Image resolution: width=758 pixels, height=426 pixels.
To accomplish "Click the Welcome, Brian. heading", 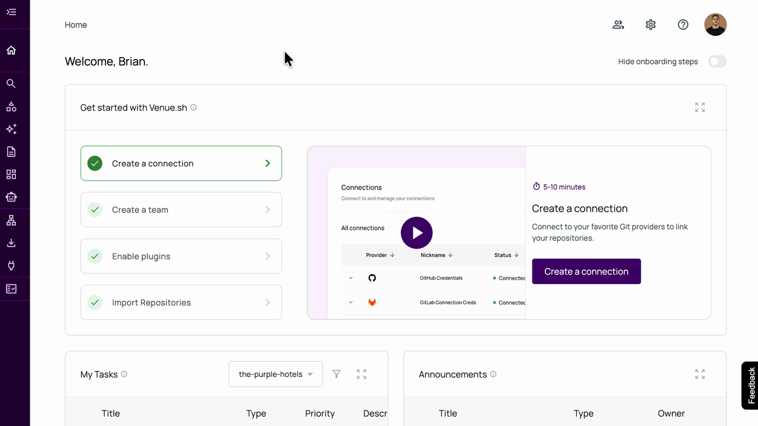I will (107, 62).
